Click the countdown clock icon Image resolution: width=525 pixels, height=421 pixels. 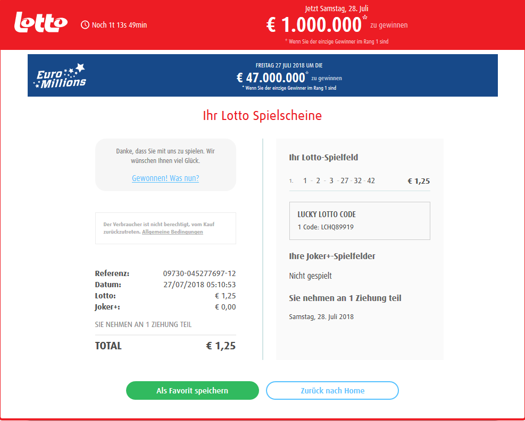pyautogui.click(x=85, y=25)
